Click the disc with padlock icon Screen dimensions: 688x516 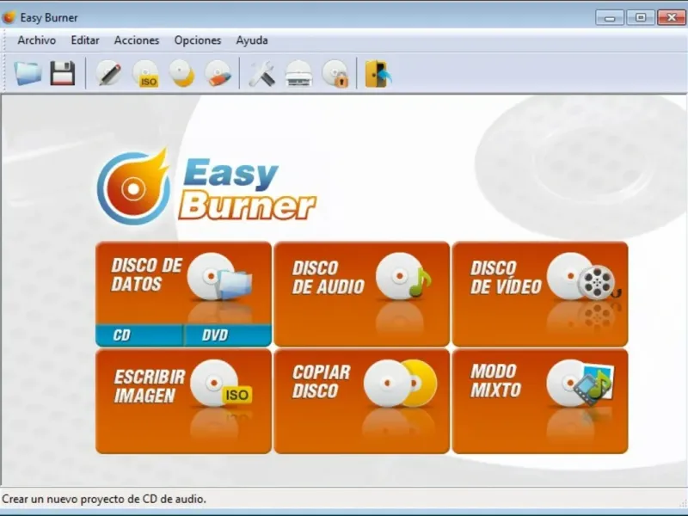click(335, 73)
